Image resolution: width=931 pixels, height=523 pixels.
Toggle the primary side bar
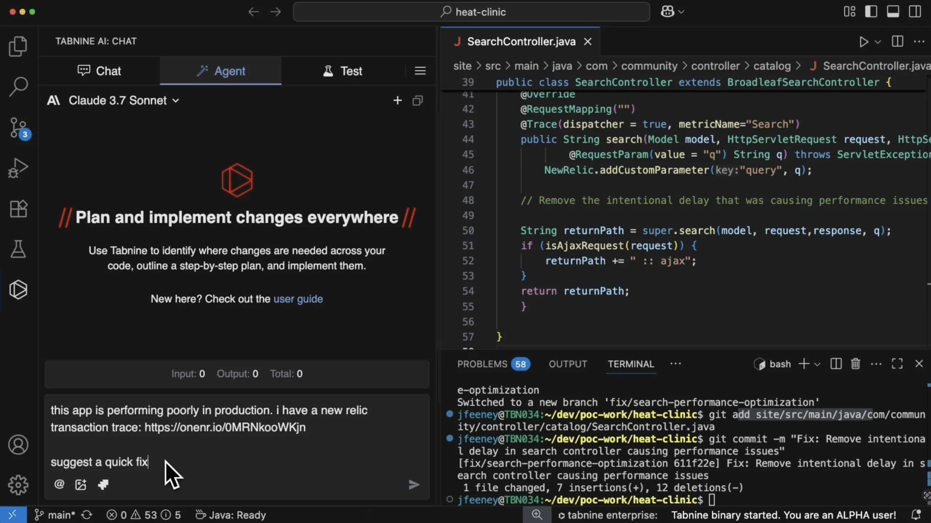(871, 11)
